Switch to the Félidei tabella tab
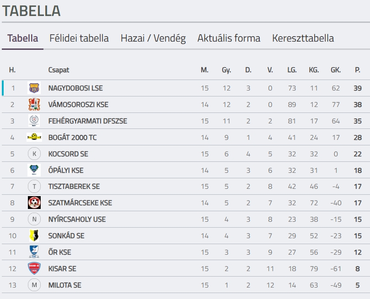This screenshot has width=370, height=299. click(x=79, y=38)
